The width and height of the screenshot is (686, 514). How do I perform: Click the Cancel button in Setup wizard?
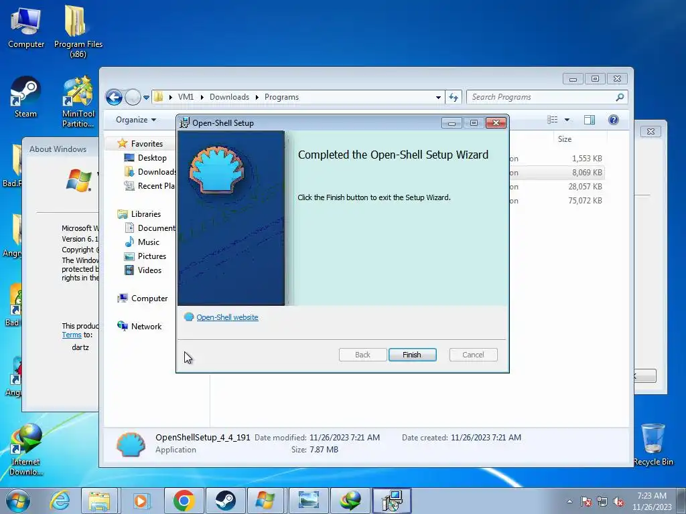pos(473,355)
